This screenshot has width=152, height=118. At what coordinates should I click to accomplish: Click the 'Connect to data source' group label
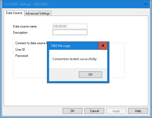click(x=31, y=43)
